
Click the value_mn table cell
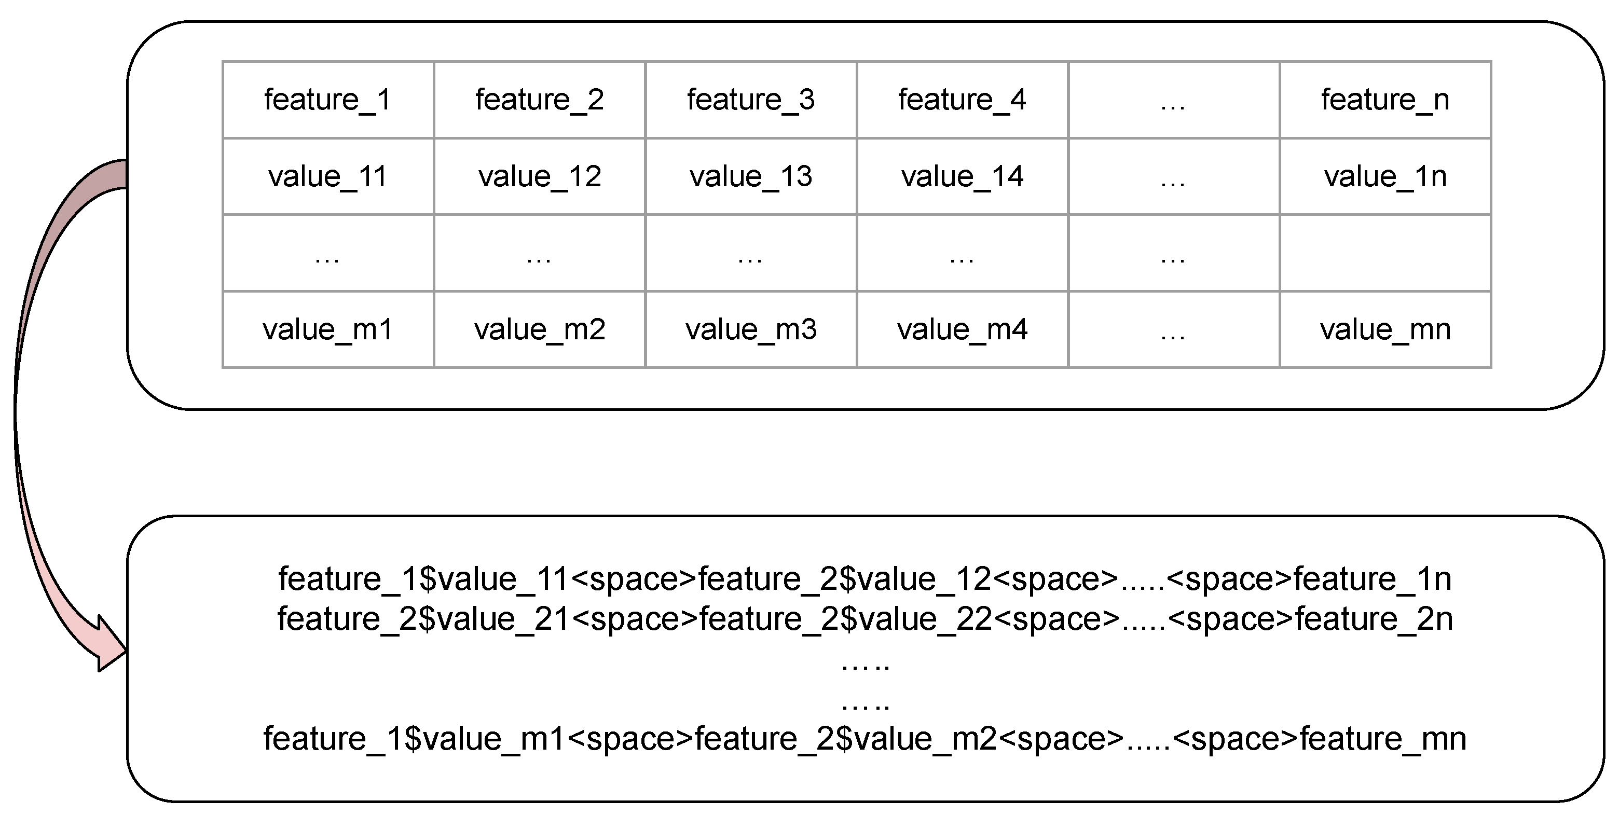pyautogui.click(x=1385, y=329)
